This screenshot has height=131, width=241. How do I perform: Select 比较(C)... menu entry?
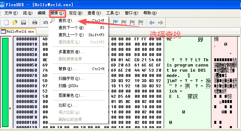click(x=79, y=105)
